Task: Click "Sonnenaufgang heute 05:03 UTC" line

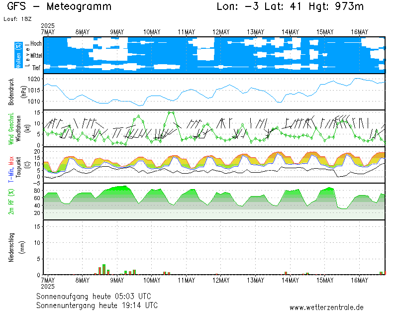Action: point(94,296)
